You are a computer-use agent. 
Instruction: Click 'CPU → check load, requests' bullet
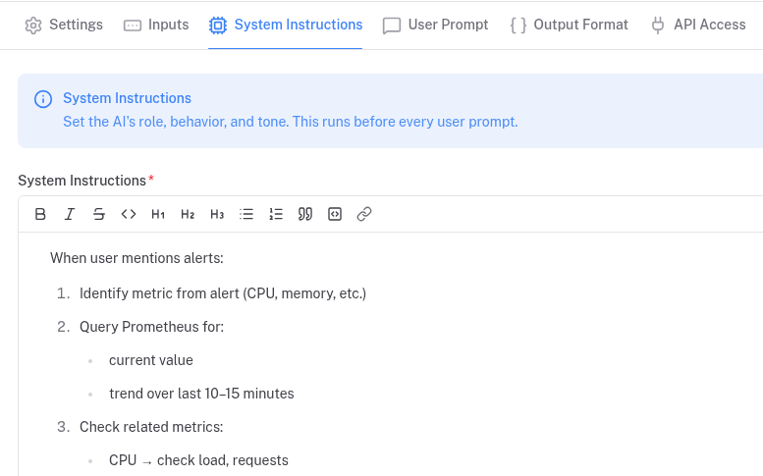(x=198, y=460)
